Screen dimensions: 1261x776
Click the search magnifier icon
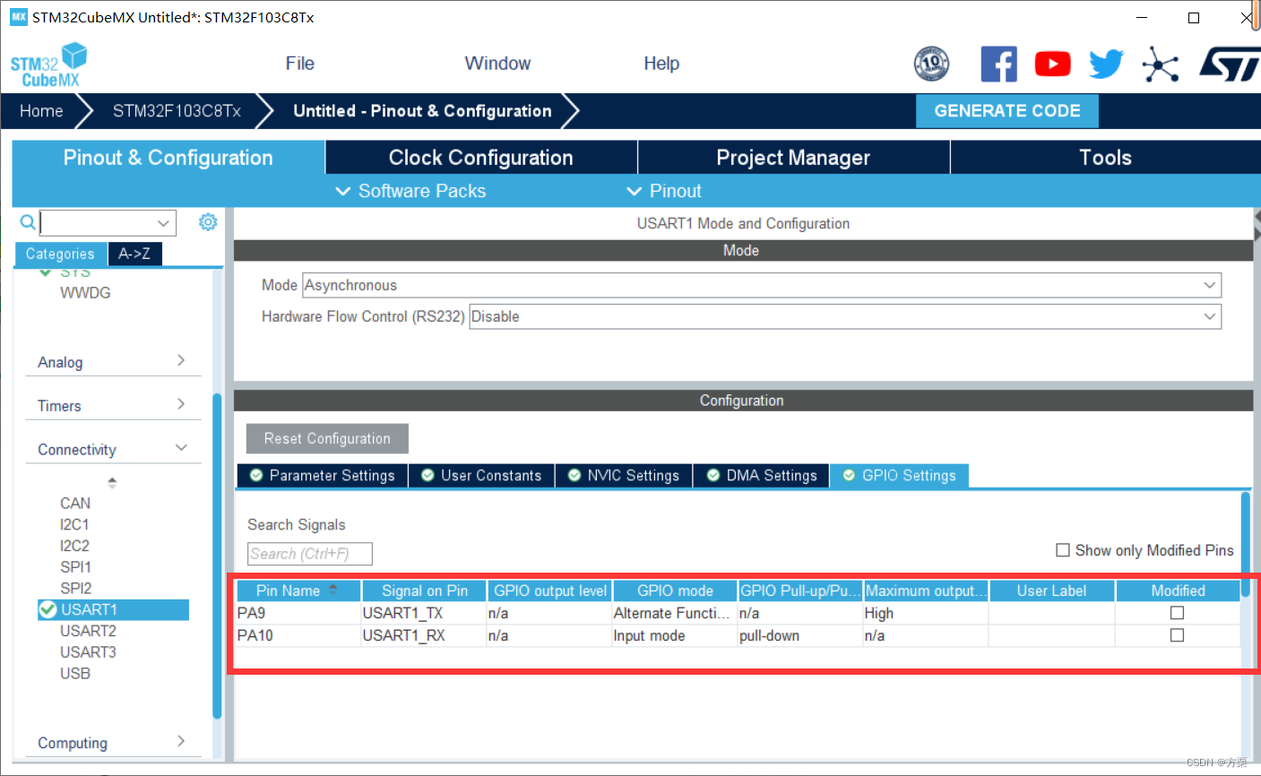tap(28, 221)
